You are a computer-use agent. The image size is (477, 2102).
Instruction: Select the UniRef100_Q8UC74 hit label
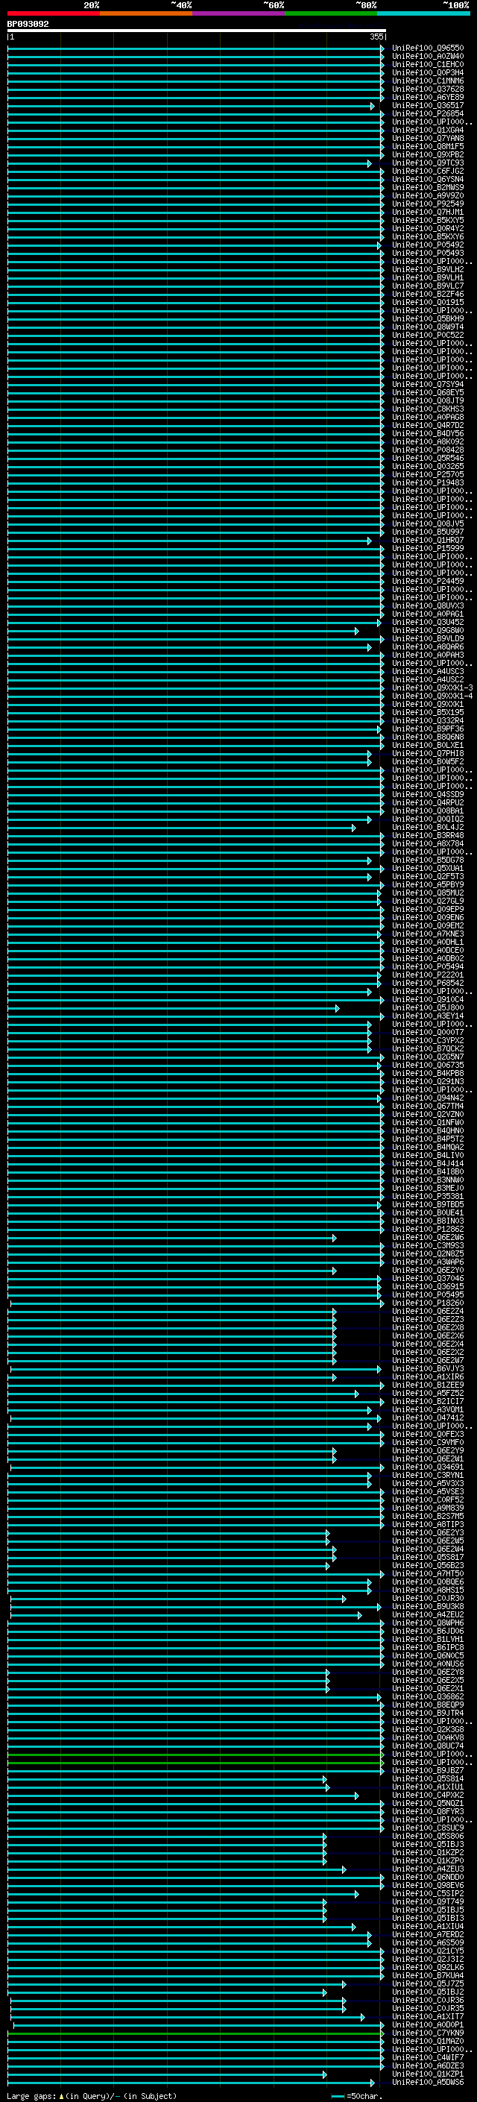[x=427, y=1746]
